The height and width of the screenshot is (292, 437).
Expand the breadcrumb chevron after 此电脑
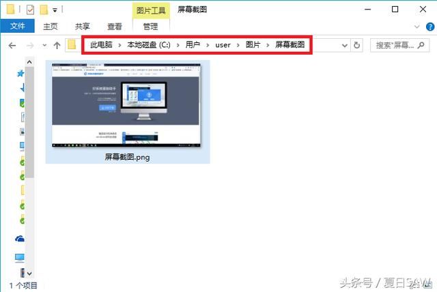click(120, 45)
